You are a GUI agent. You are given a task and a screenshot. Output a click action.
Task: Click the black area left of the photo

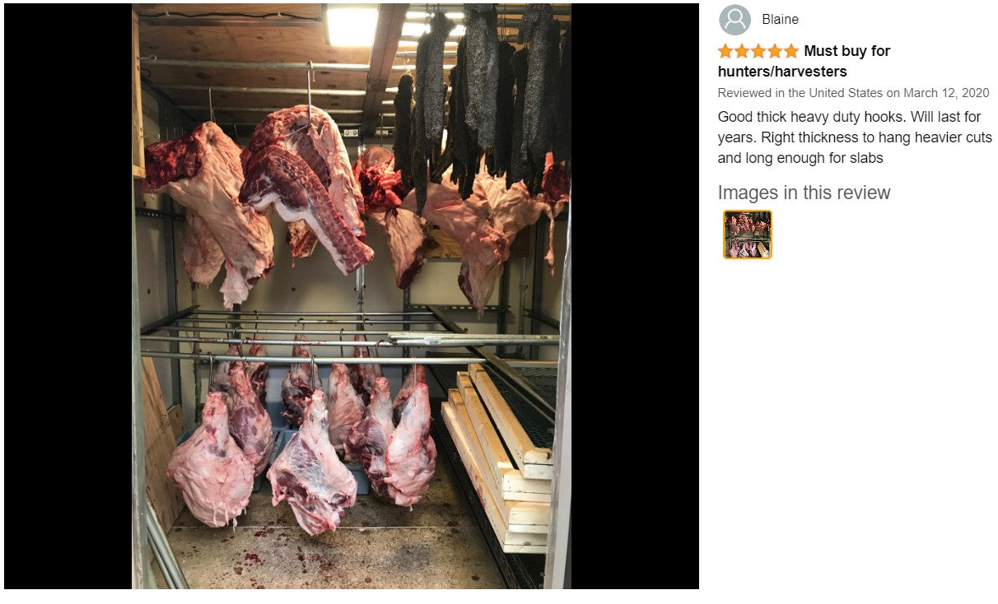68,296
